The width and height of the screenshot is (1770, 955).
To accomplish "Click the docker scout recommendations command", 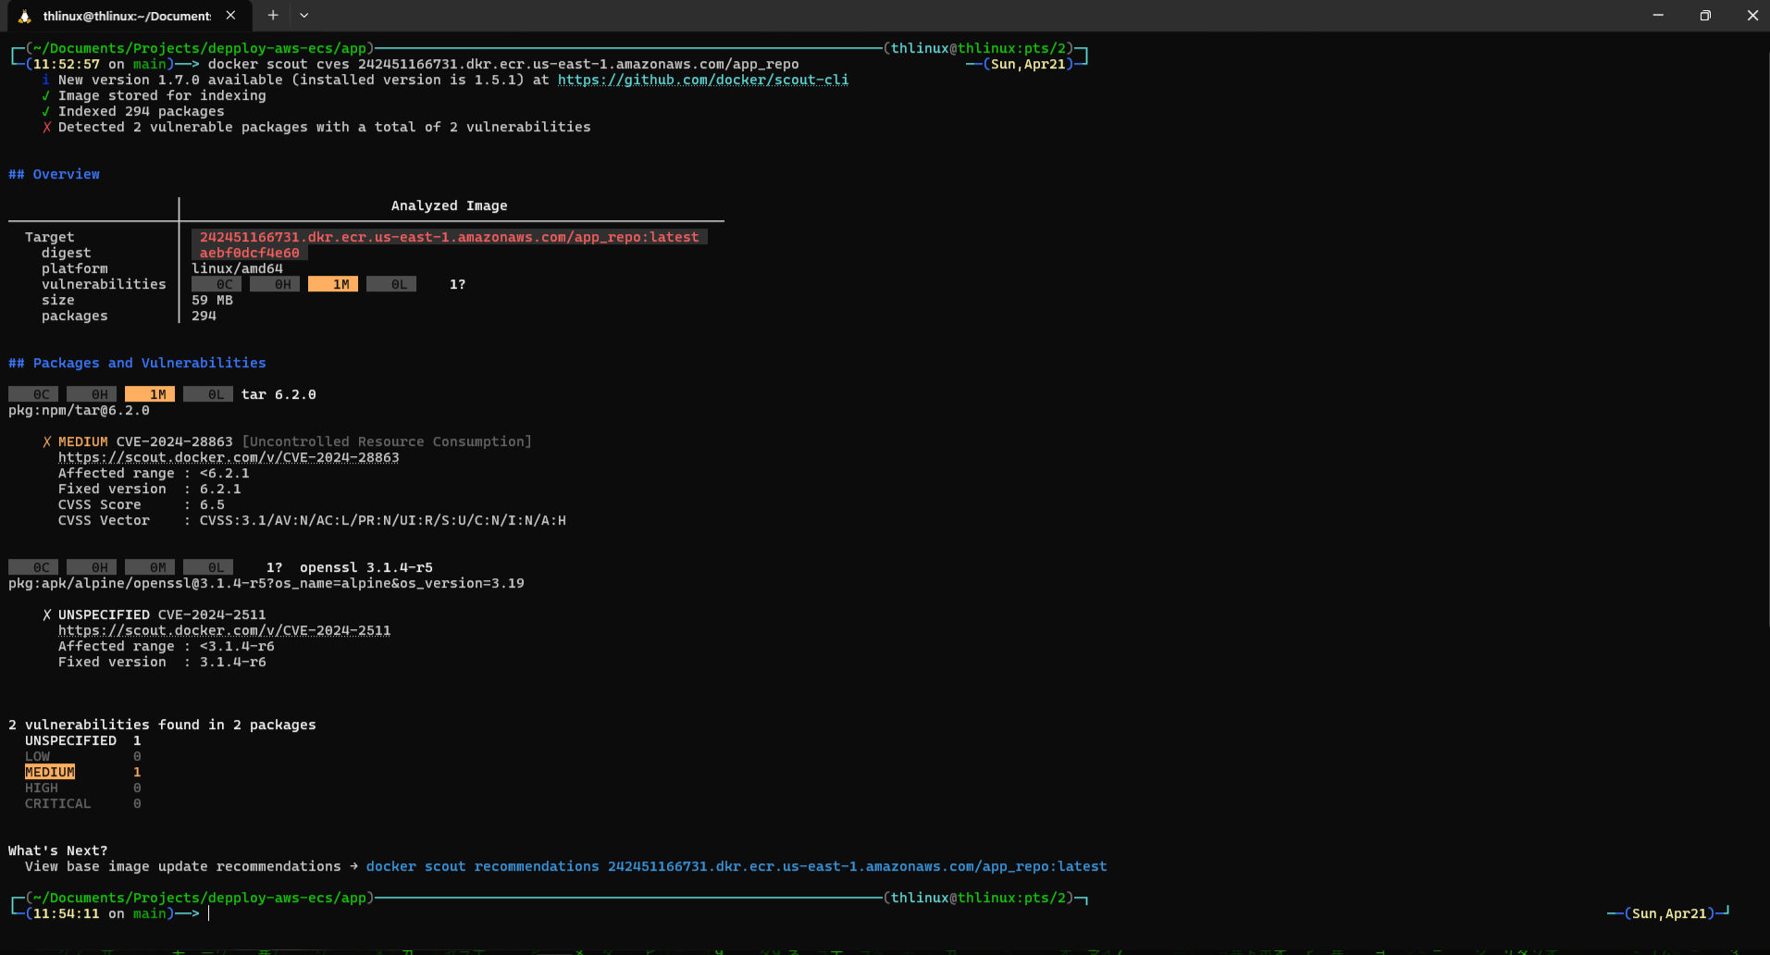I will [x=736, y=866].
